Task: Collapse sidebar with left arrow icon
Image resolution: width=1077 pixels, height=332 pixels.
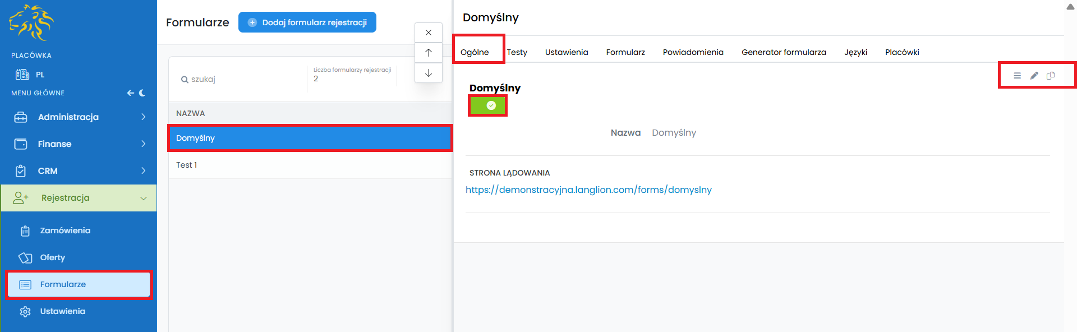Action: (x=130, y=93)
